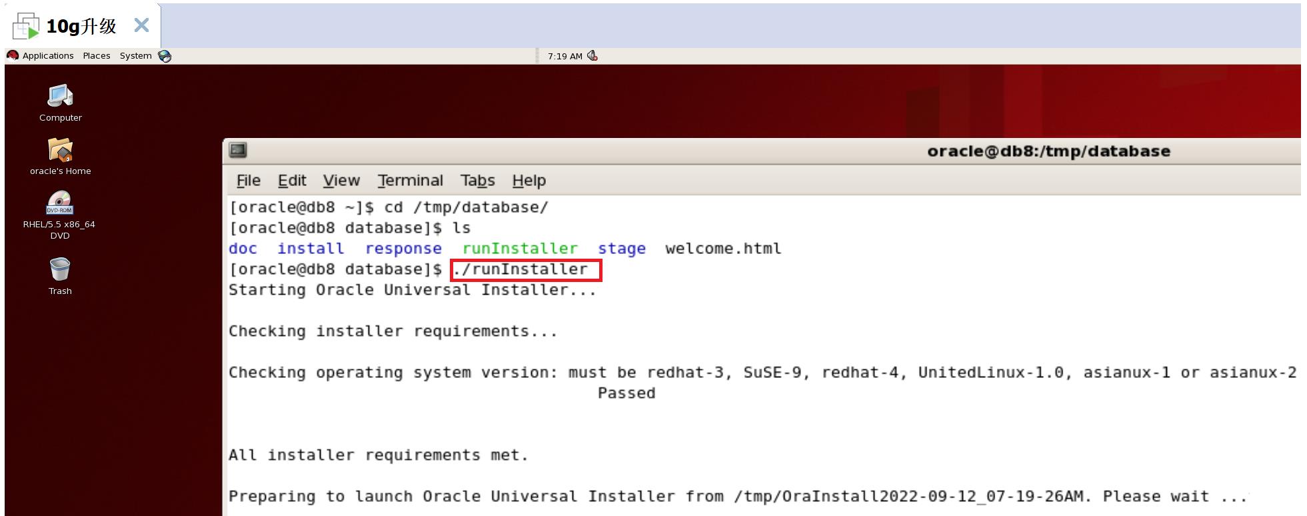Screen dimensions: 1307x516
Task: Open the terminal Edit menu
Action: (x=292, y=181)
